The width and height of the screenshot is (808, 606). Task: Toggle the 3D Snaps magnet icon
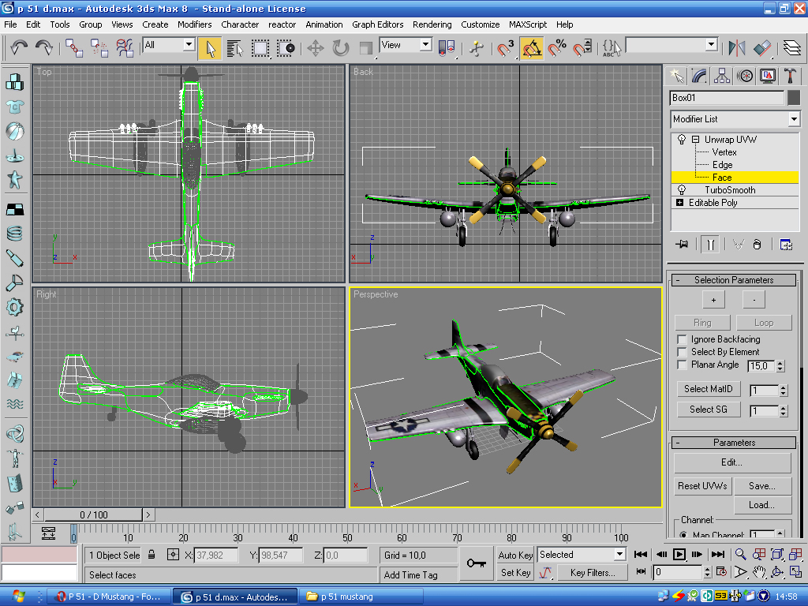506,48
